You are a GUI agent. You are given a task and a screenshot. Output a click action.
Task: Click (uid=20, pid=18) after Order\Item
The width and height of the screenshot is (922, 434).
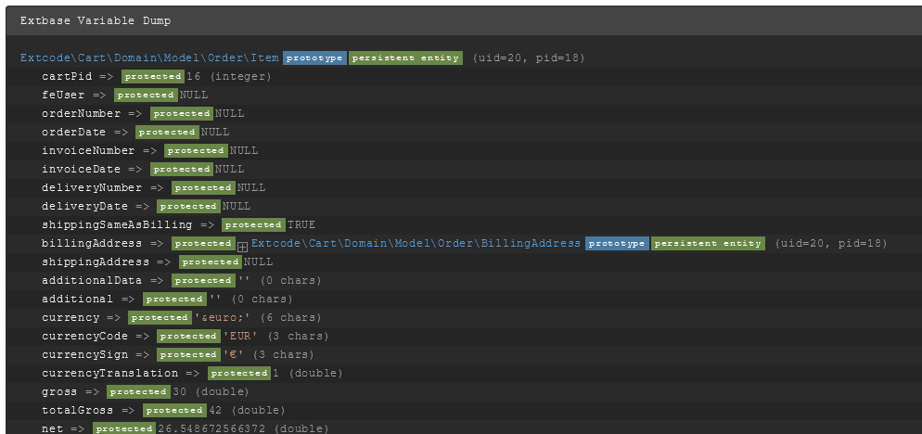coord(530,57)
